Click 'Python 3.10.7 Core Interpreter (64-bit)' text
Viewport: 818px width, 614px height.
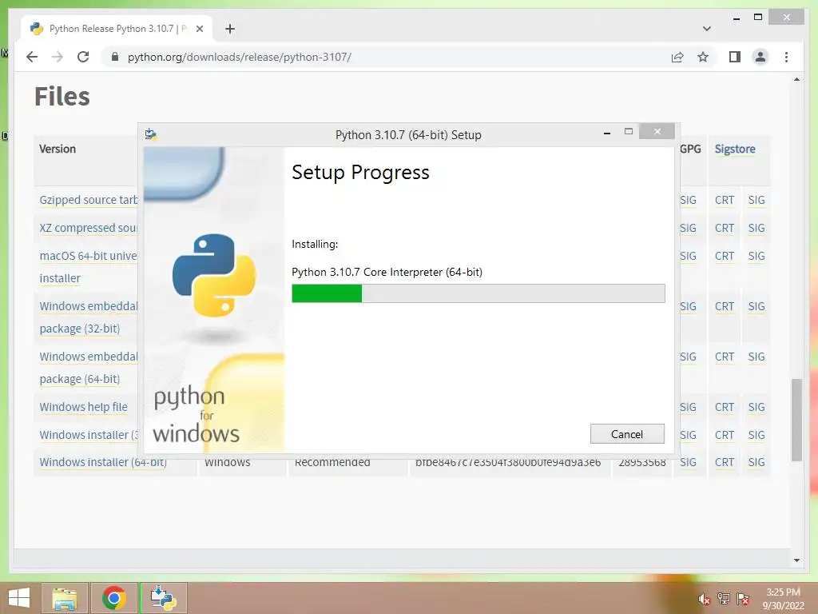tap(387, 272)
